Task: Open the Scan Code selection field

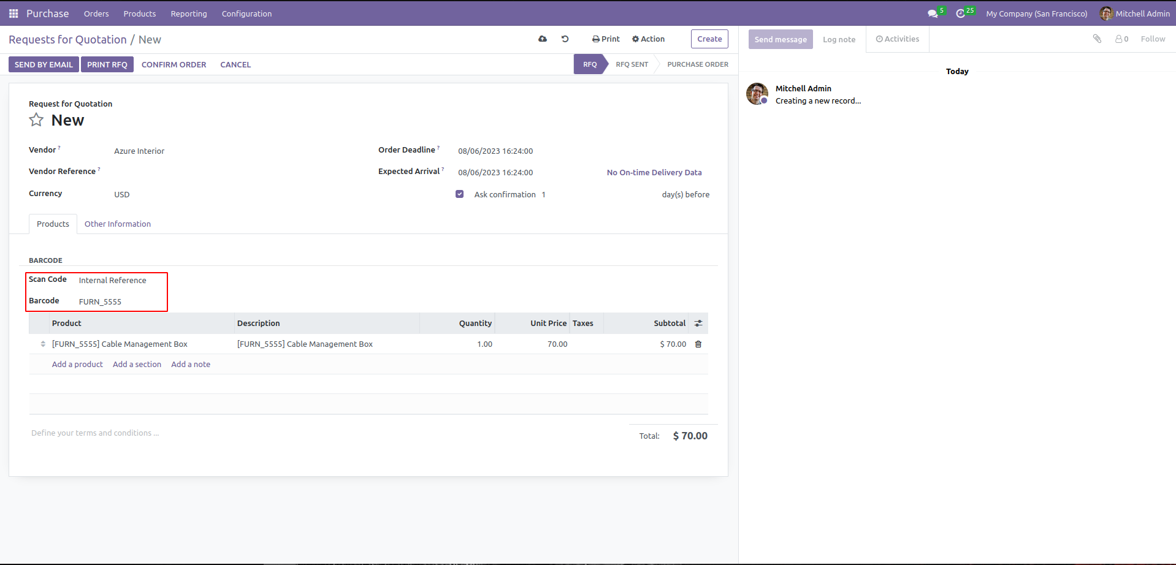Action: 121,280
